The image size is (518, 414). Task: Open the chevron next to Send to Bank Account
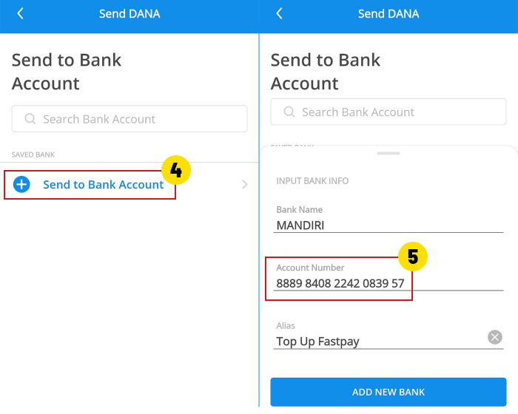point(245,184)
